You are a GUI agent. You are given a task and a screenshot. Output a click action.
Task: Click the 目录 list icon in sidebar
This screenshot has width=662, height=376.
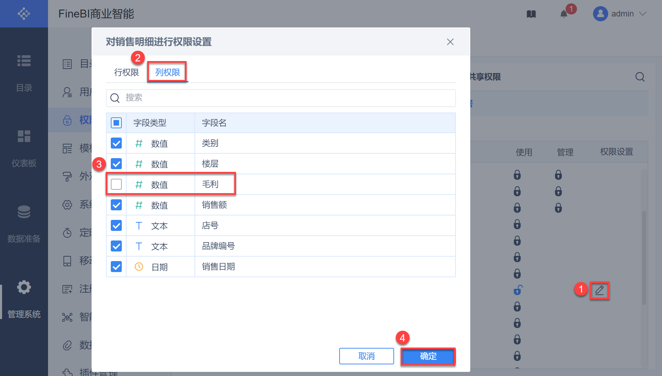[x=24, y=61]
